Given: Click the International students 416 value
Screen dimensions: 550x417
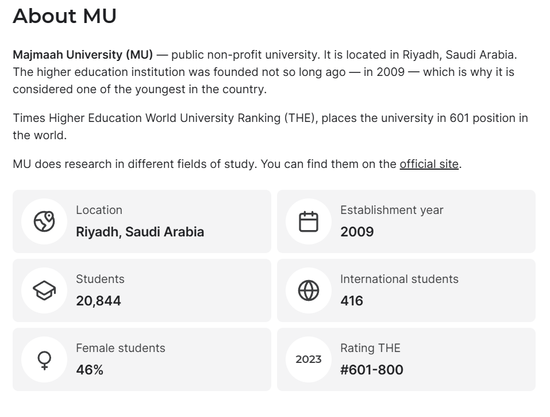Looking at the screenshot, I should click(352, 301).
